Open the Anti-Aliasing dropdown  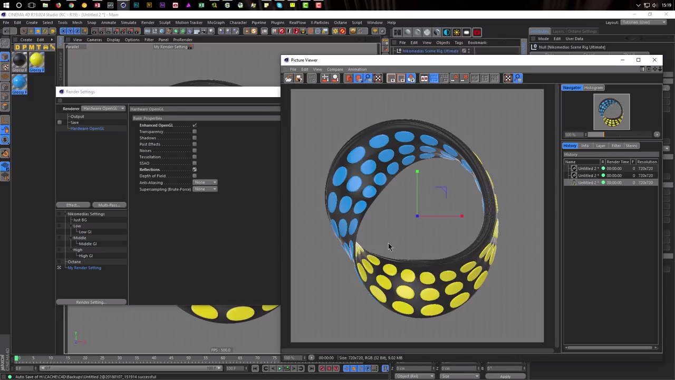(205, 183)
